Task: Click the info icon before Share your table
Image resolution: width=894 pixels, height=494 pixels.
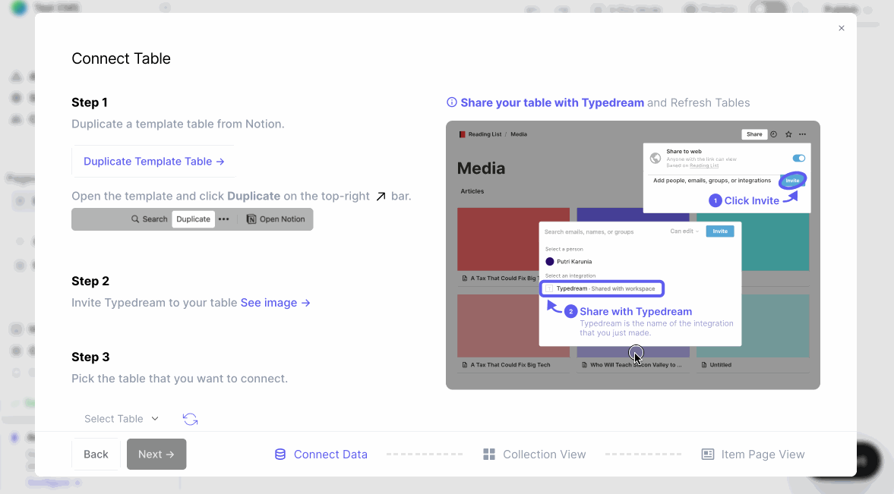Action: click(x=452, y=102)
